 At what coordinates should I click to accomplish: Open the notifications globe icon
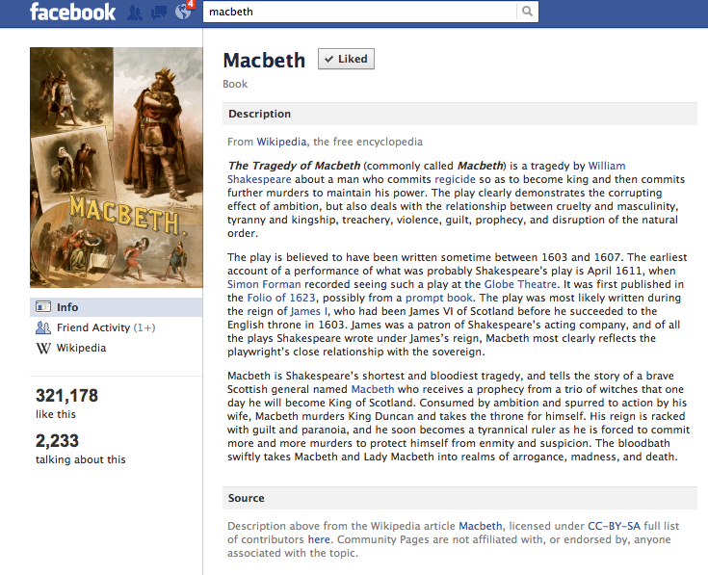(x=183, y=12)
